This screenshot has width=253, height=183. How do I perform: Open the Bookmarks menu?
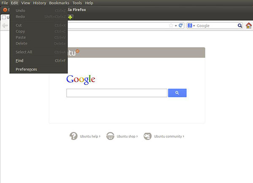59,3
